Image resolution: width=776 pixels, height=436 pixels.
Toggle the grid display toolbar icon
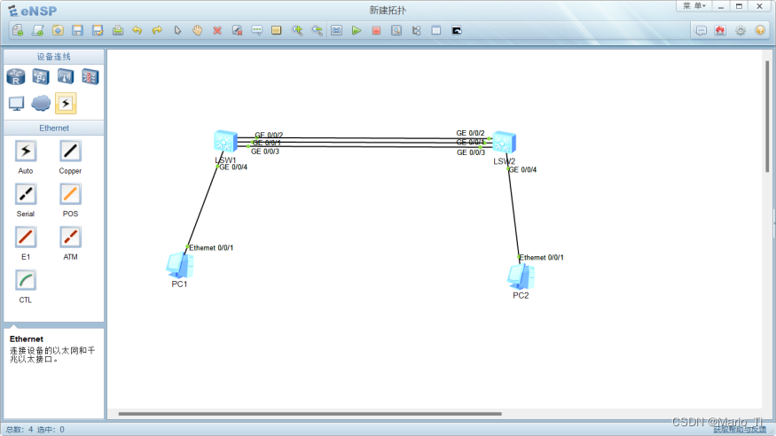[436, 31]
